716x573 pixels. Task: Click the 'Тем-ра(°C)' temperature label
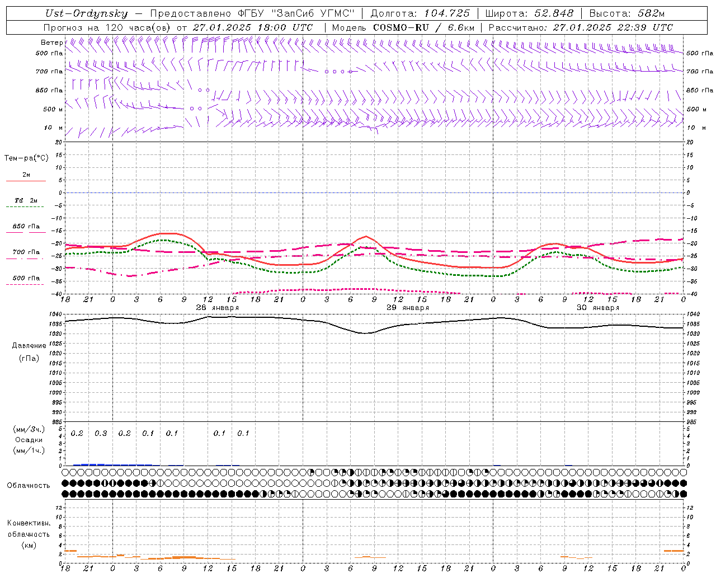pos(26,158)
